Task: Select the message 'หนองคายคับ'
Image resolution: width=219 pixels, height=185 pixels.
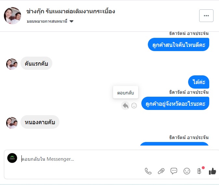Action: [40, 122]
